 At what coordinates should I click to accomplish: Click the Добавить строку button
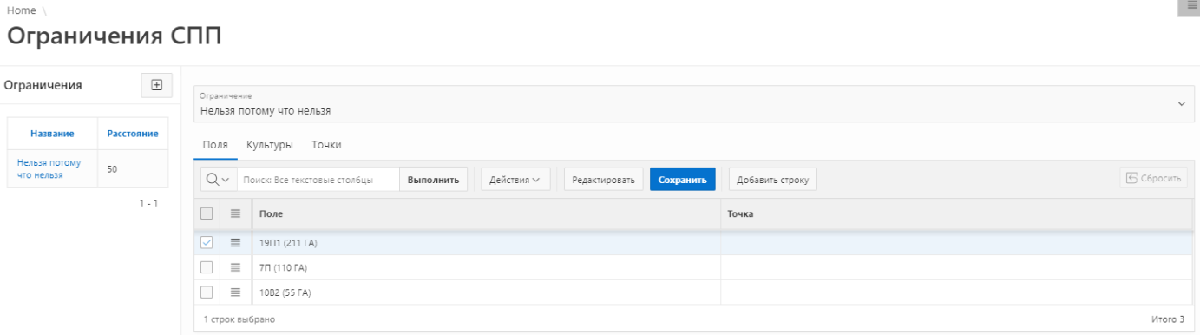click(772, 180)
